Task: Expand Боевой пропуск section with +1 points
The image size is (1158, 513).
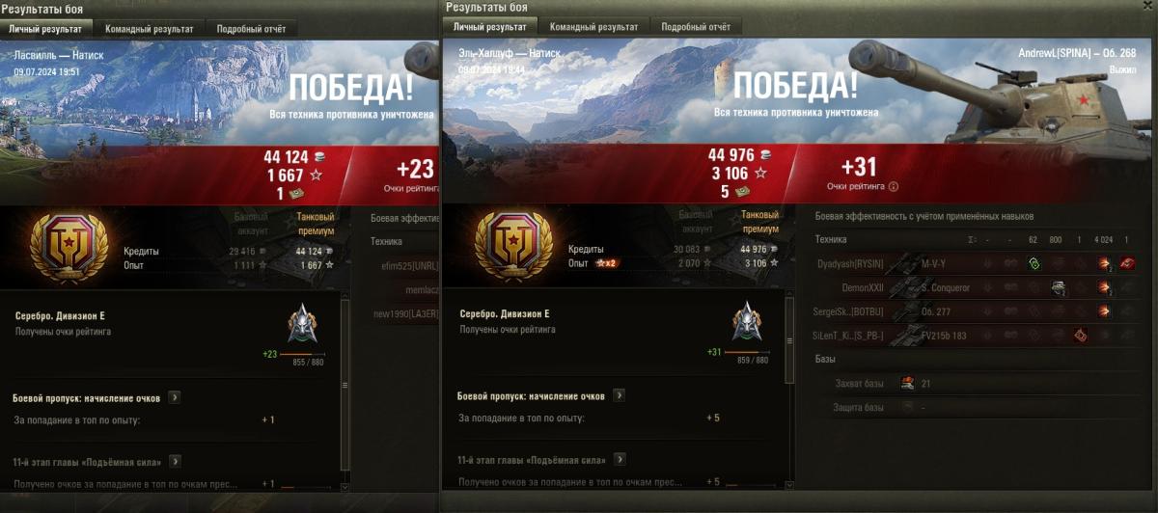Action: (175, 396)
